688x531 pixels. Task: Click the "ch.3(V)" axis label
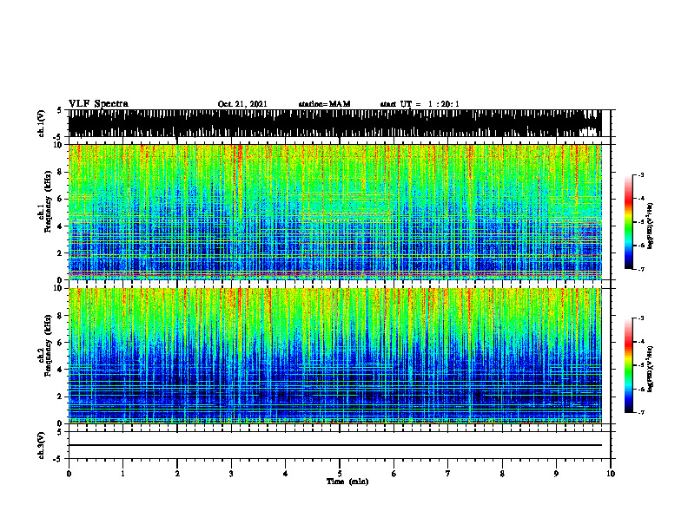click(42, 446)
